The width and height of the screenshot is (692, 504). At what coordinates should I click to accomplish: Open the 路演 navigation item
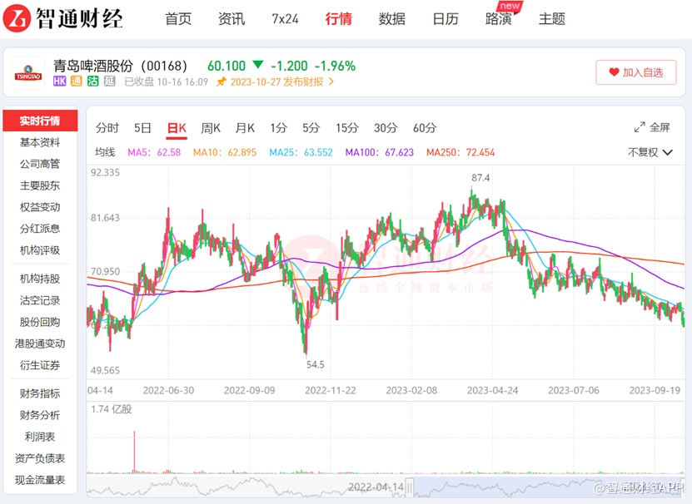(x=499, y=19)
